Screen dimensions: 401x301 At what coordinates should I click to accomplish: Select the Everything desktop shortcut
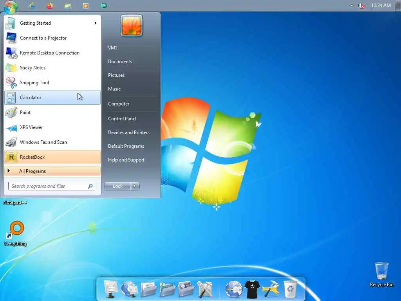(15, 234)
